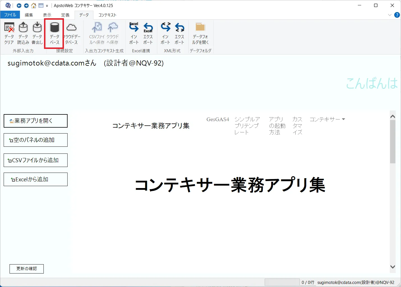Open the コンテキサー dropdown in the app list
Screen dimensions: 401x287
coord(327,119)
